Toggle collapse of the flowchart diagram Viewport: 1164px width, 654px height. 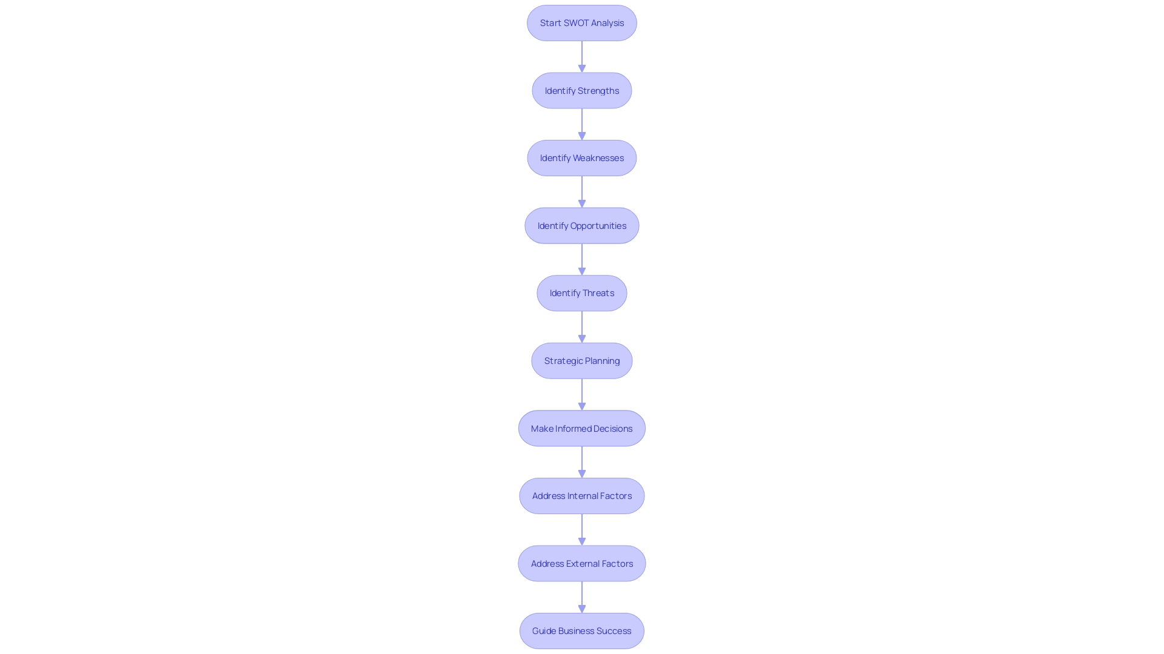pos(582,22)
